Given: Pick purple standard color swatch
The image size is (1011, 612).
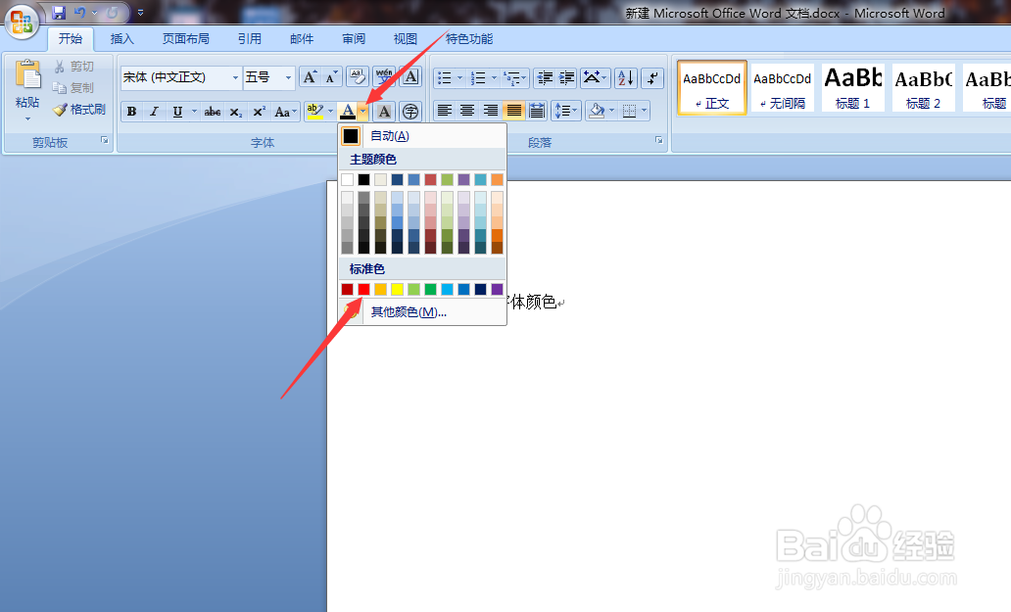Looking at the screenshot, I should (x=497, y=289).
